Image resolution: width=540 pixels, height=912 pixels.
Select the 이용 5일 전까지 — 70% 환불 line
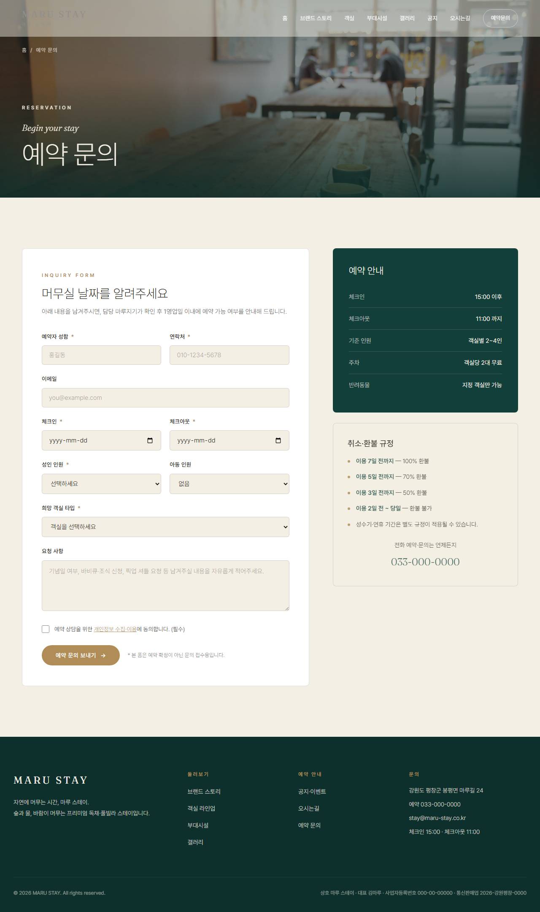[x=391, y=477]
